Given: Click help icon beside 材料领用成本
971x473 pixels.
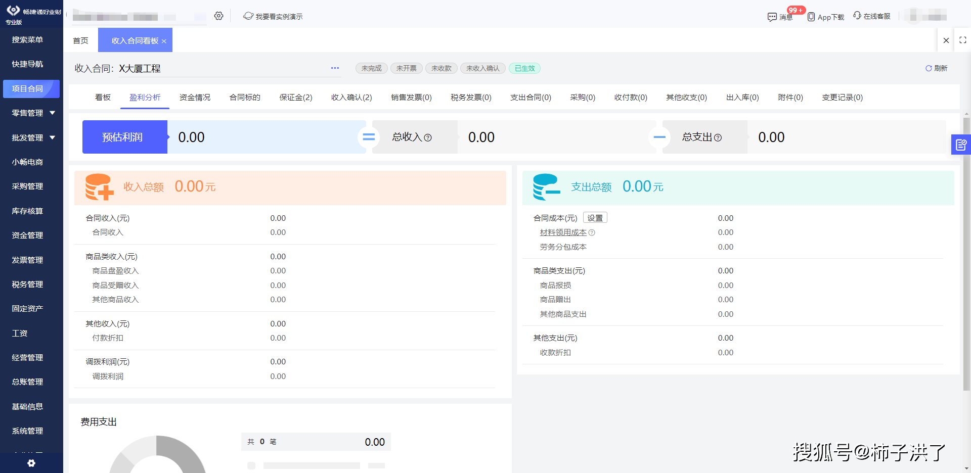Looking at the screenshot, I should tap(592, 233).
